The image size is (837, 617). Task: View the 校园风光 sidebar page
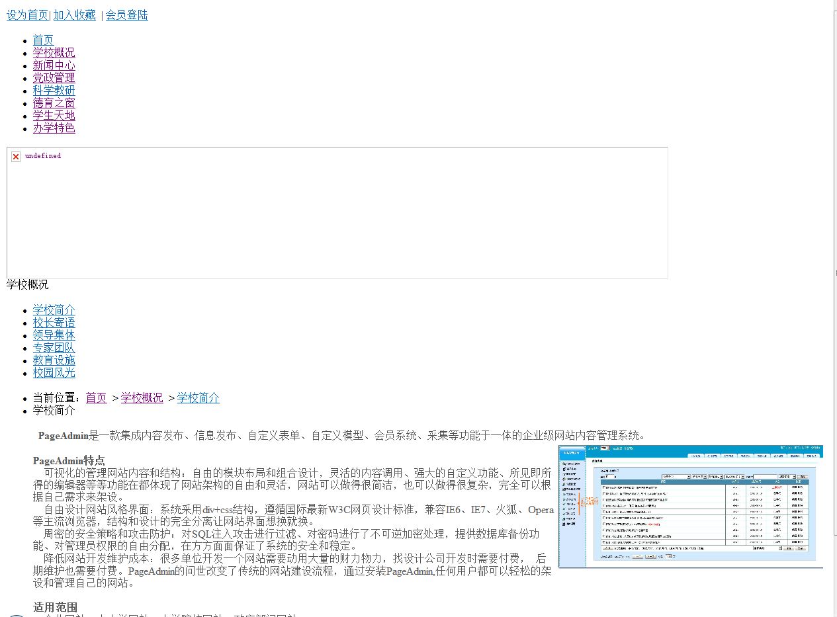pyautogui.click(x=54, y=373)
